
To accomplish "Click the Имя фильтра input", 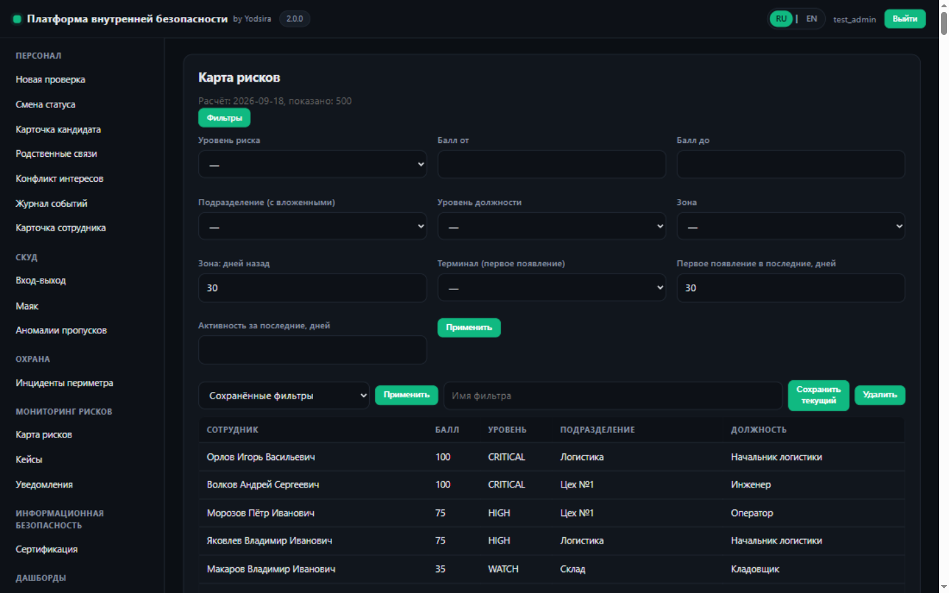I will point(613,395).
